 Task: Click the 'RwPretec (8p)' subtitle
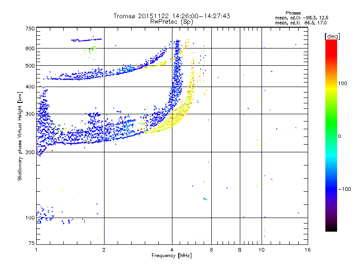point(171,22)
